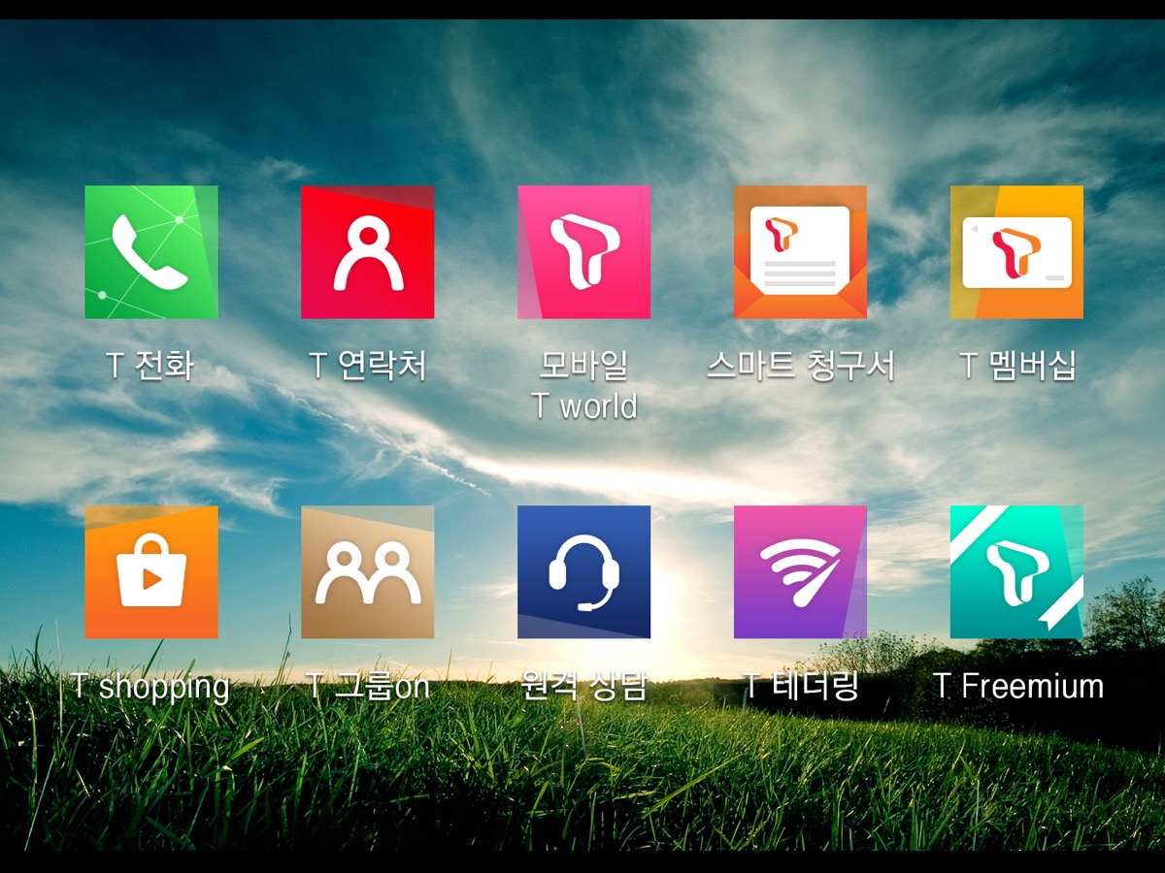Launch the T 멤버십 membership card icon
Image resolution: width=1165 pixels, height=873 pixels.
click(x=1016, y=252)
